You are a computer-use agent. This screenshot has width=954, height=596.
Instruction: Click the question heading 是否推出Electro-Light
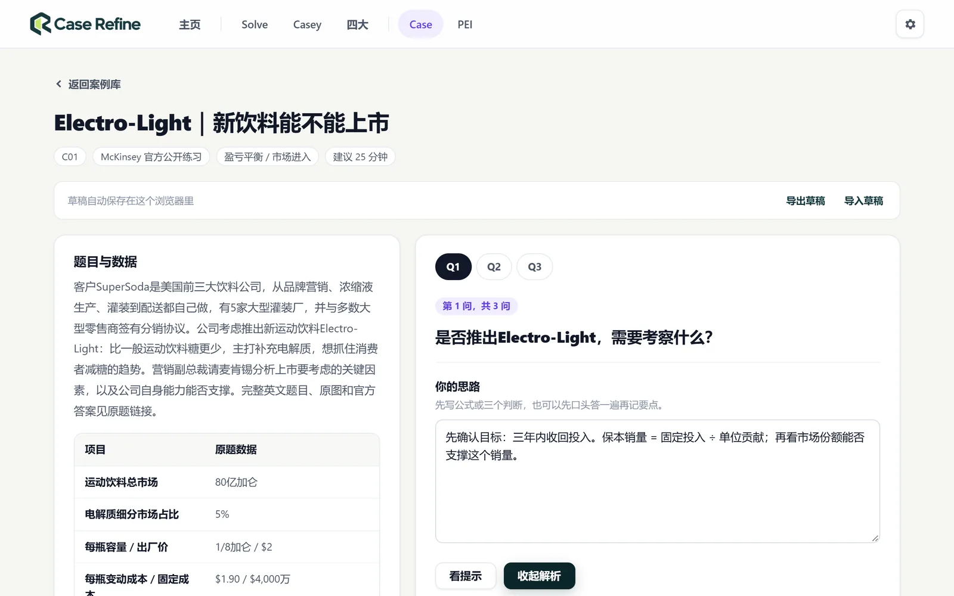click(x=574, y=337)
